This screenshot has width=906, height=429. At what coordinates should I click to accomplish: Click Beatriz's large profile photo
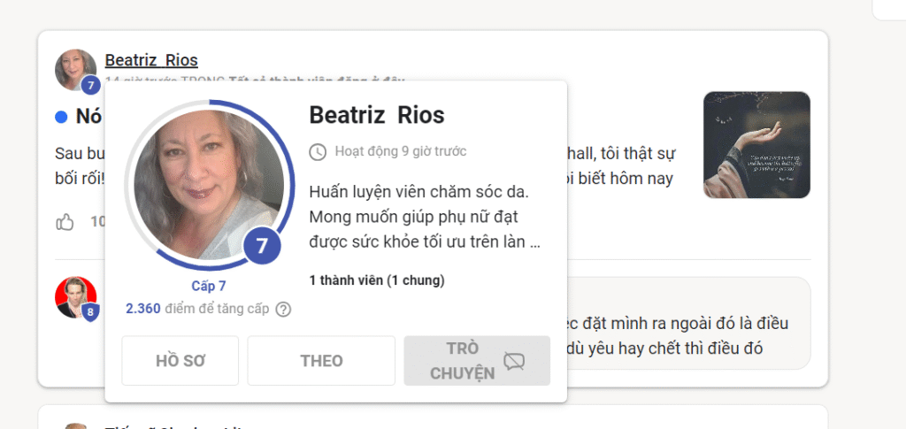coord(209,185)
